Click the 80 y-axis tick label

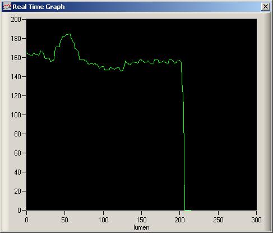17,134
